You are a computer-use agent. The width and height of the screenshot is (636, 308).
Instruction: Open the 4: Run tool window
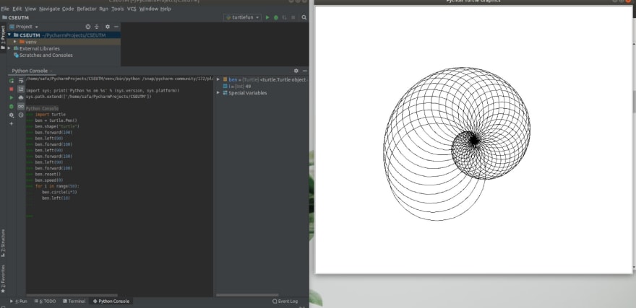pos(18,301)
